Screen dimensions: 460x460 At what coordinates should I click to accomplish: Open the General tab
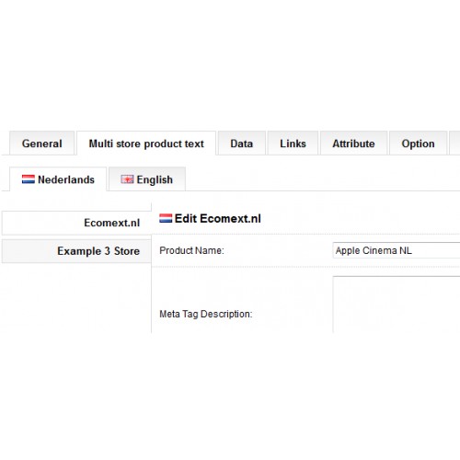(x=42, y=144)
